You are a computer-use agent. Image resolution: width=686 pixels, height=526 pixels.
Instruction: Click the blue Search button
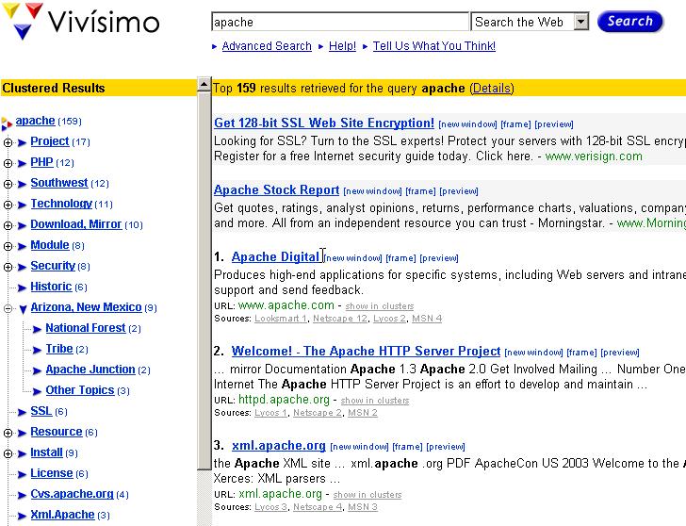click(x=630, y=22)
